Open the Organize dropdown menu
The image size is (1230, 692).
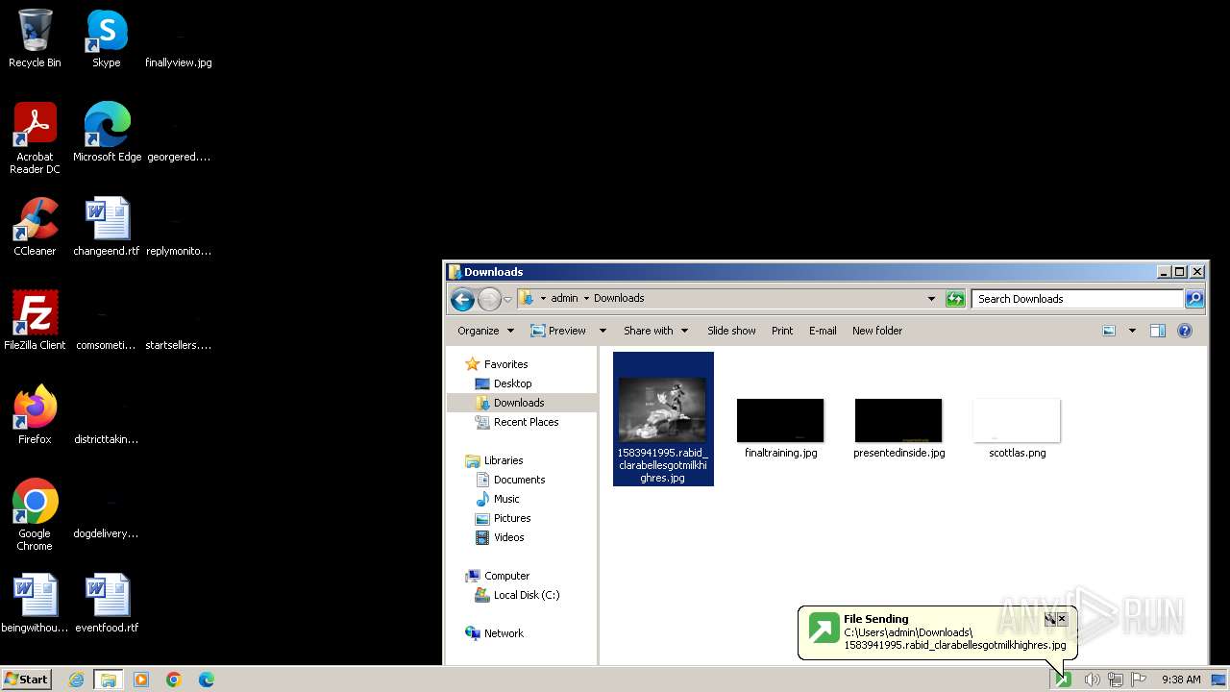coord(486,331)
